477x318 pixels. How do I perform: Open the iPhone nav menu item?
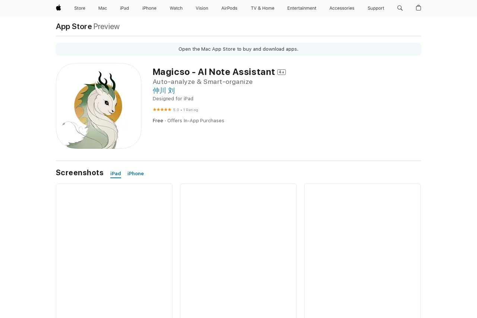pyautogui.click(x=149, y=8)
